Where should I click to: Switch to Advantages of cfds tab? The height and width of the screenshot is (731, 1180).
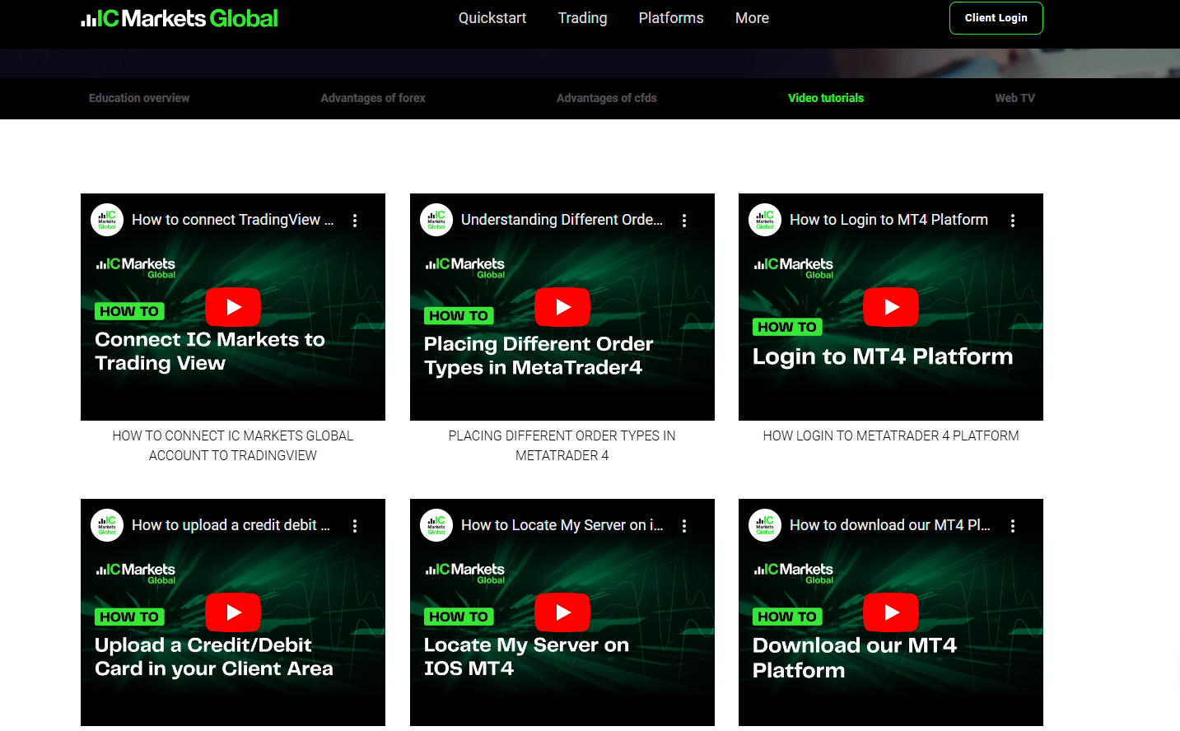click(x=607, y=98)
